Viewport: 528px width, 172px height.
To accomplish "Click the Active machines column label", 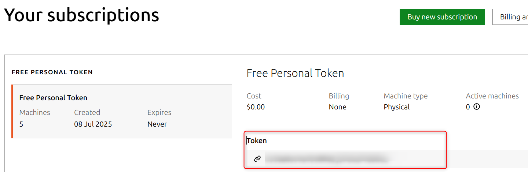I will coord(492,96).
